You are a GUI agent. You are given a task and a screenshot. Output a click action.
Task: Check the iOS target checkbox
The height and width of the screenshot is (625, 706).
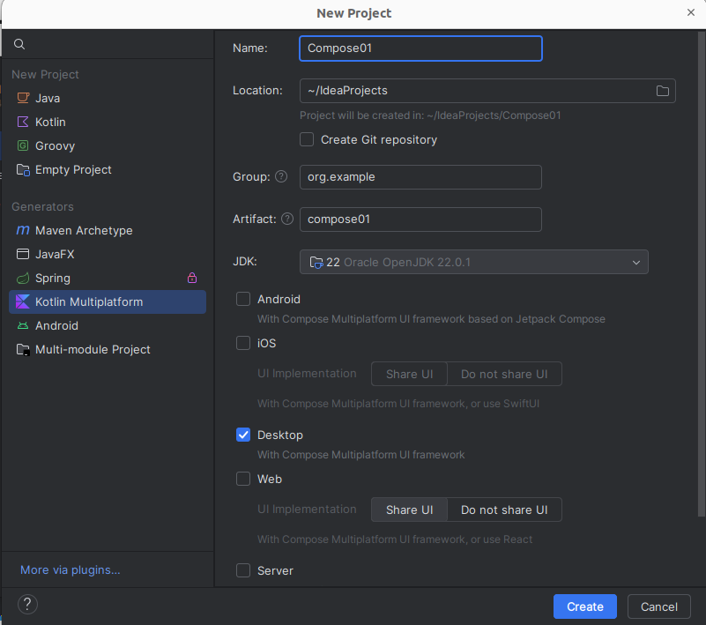(243, 343)
